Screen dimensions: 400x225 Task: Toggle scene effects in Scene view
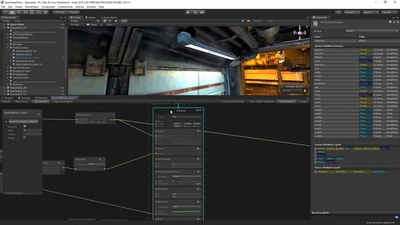(x=116, y=21)
